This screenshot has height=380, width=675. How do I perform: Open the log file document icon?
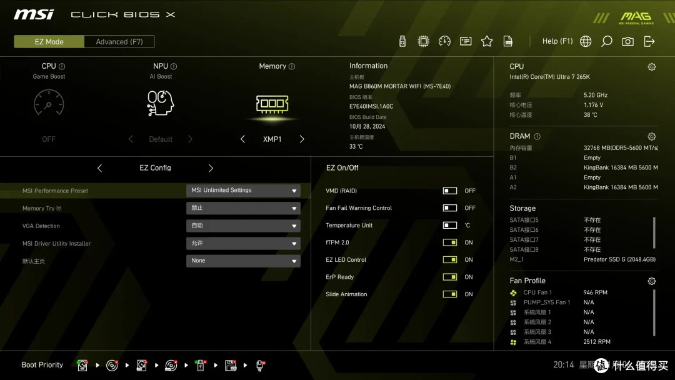pyautogui.click(x=508, y=41)
